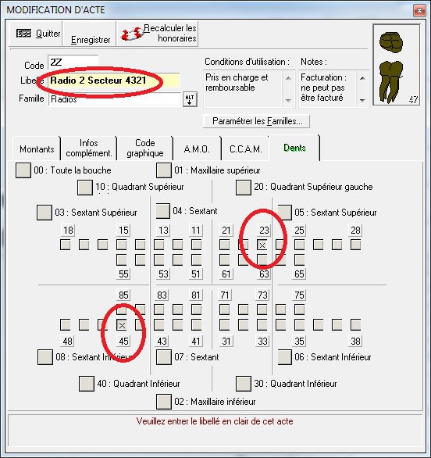Check 07 : Sextant box

164,357
